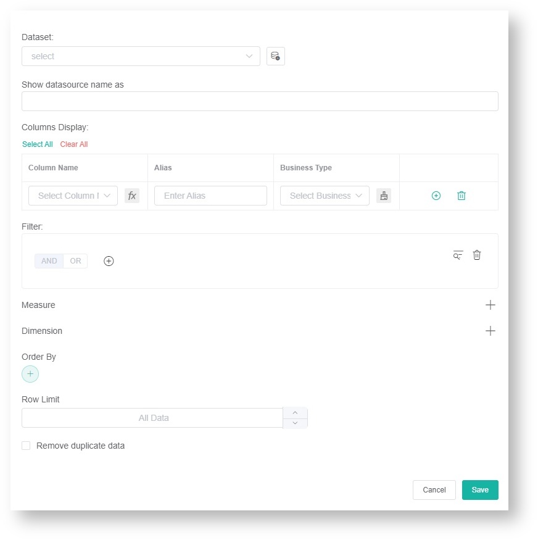
Task: Select the AND filter operator
Action: click(x=49, y=261)
